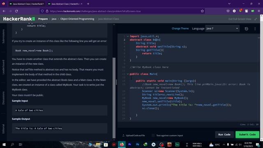Image resolution: width=263 pixels, height=148 pixels.
Task: Open Premiere Pro from the taskbar
Action: [x=130, y=144]
